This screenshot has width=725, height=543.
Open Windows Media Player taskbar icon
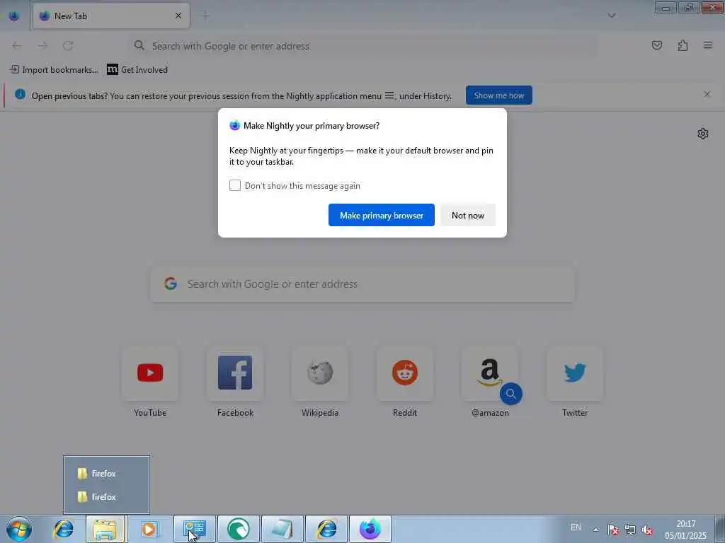click(149, 529)
